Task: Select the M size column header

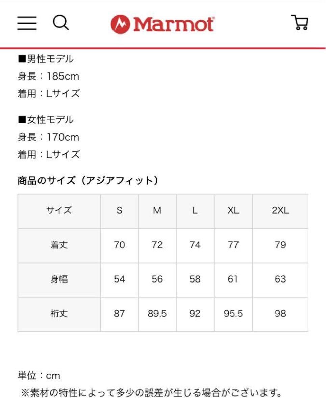Action: (157, 211)
